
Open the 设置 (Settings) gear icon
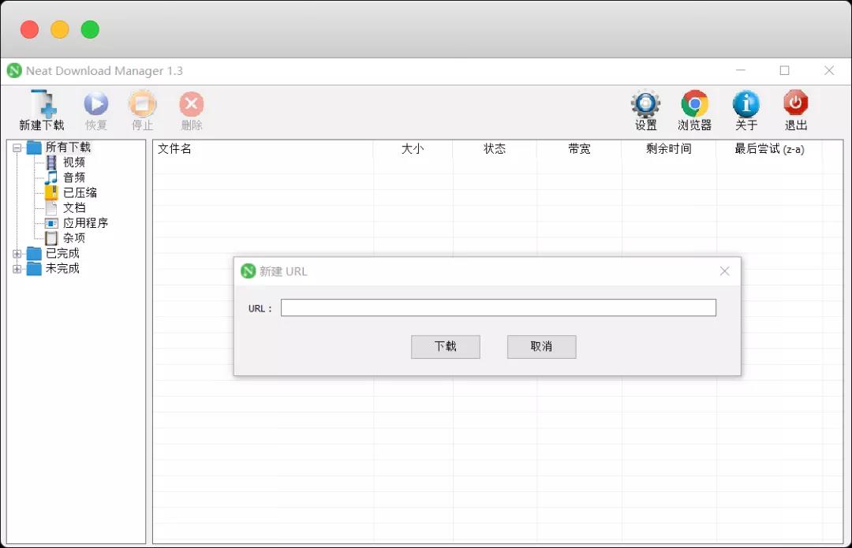point(645,105)
